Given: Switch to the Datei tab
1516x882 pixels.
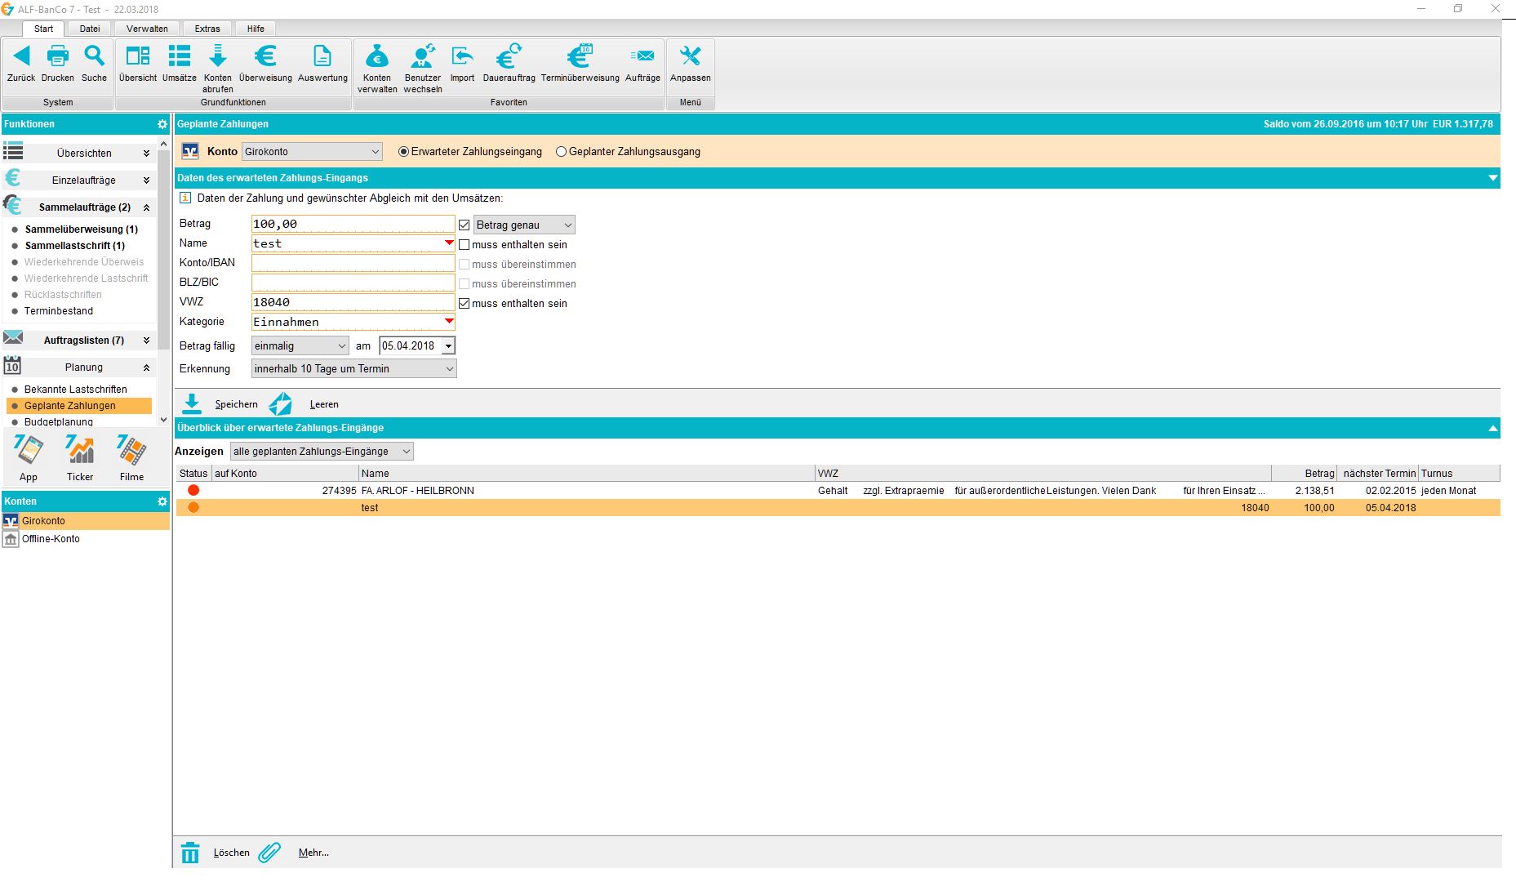Looking at the screenshot, I should click(90, 29).
